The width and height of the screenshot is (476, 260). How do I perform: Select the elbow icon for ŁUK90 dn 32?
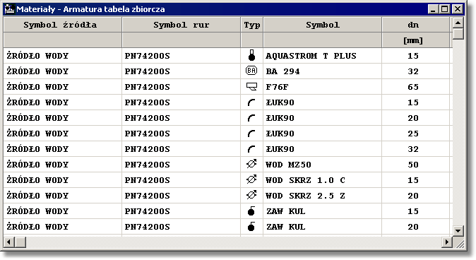(251, 149)
